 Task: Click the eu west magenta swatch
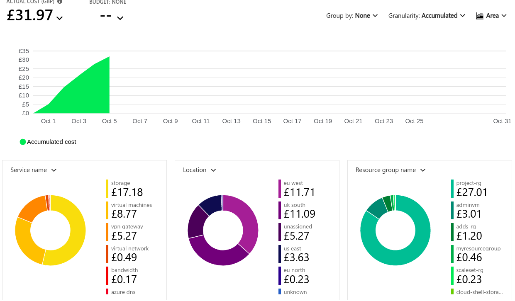pyautogui.click(x=280, y=189)
